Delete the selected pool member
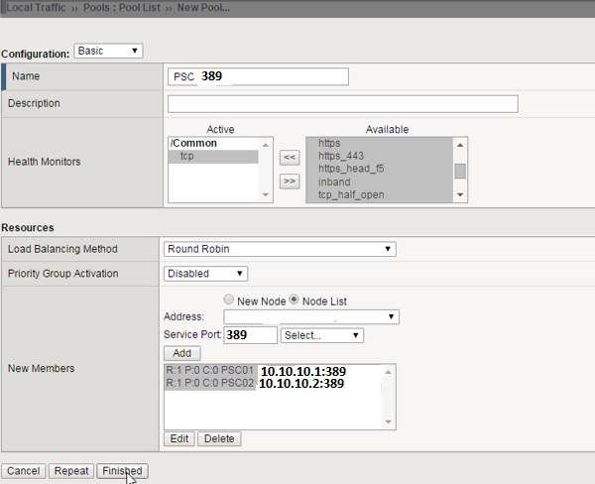This screenshot has height=484, width=595. 219,438
